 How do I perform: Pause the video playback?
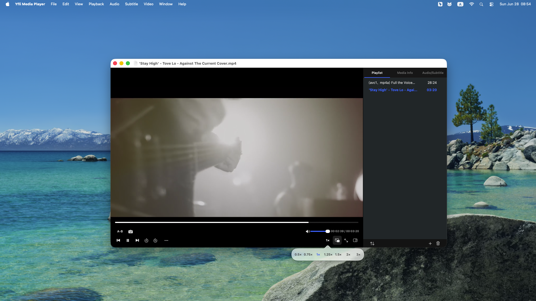(128, 241)
